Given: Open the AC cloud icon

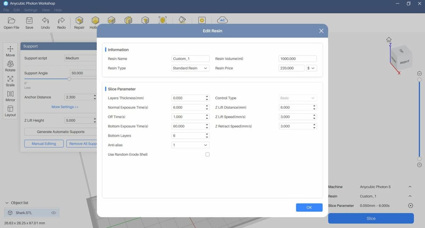Looking at the screenshot, I should tap(222, 20).
